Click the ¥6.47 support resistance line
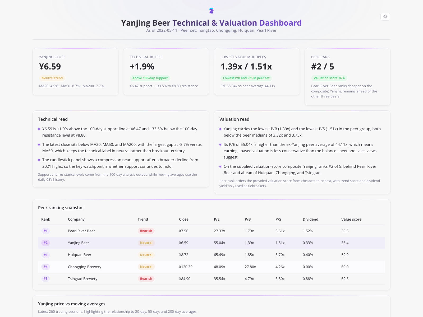Image resolution: width=423 pixels, height=317 pixels. pos(164,86)
